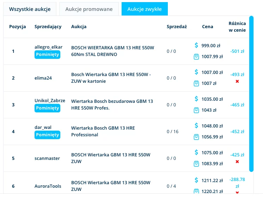Click price 1083.99 zł
263x199 pixels.
click(x=212, y=164)
